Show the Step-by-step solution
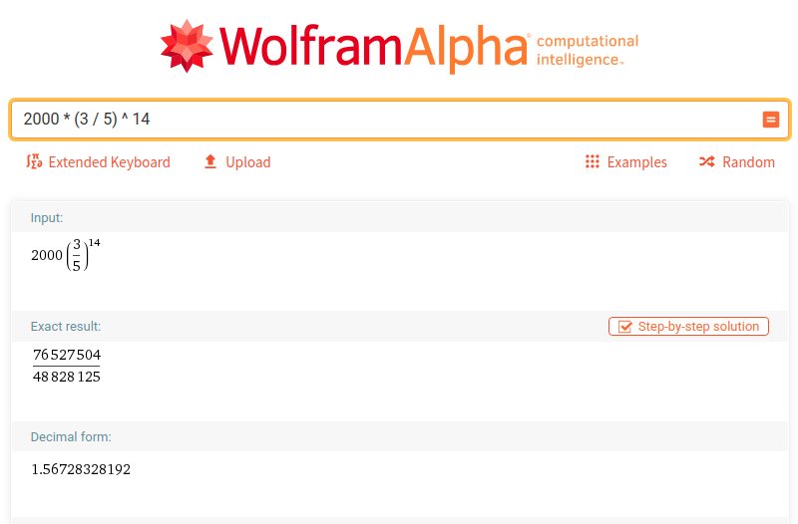The image size is (798, 524). [x=688, y=327]
